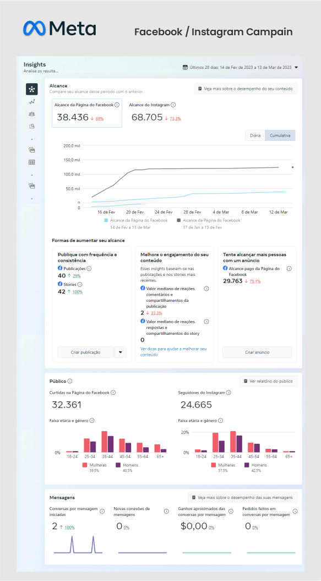This screenshot has width=321, height=581.
Task: Click info icon next to Alcance da Página do Facebook
Action: pyautogui.click(x=117, y=105)
